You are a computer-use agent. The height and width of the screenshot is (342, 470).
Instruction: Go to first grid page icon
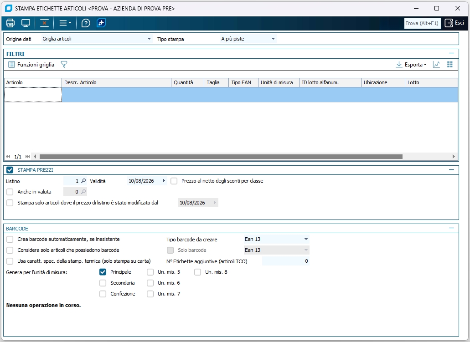click(x=8, y=156)
